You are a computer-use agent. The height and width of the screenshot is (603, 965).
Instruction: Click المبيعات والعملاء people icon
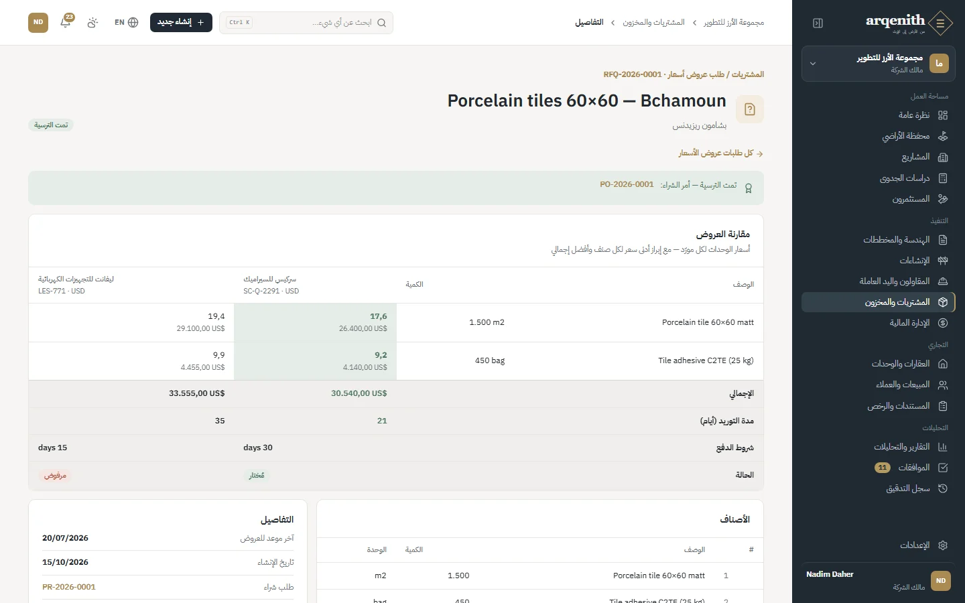point(943,385)
